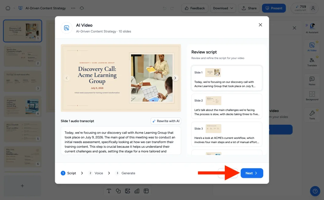Click the help question mark button
Screen dimensions: 324x200
point(315,191)
